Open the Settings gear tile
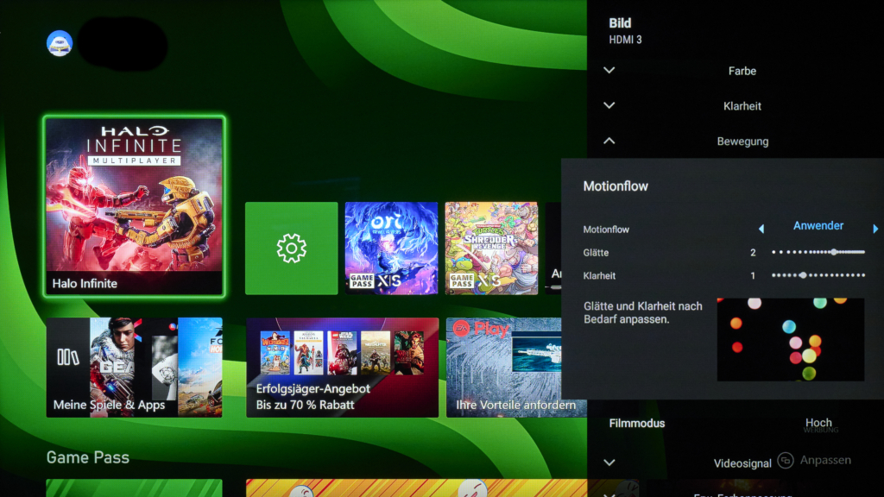The width and height of the screenshot is (884, 497). pyautogui.click(x=291, y=248)
